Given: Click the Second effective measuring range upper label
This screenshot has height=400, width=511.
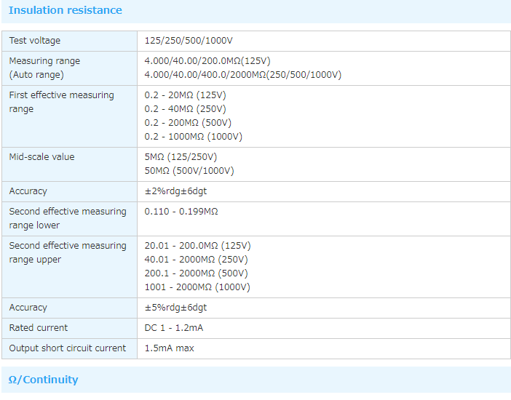Looking at the screenshot, I should 68,252.
